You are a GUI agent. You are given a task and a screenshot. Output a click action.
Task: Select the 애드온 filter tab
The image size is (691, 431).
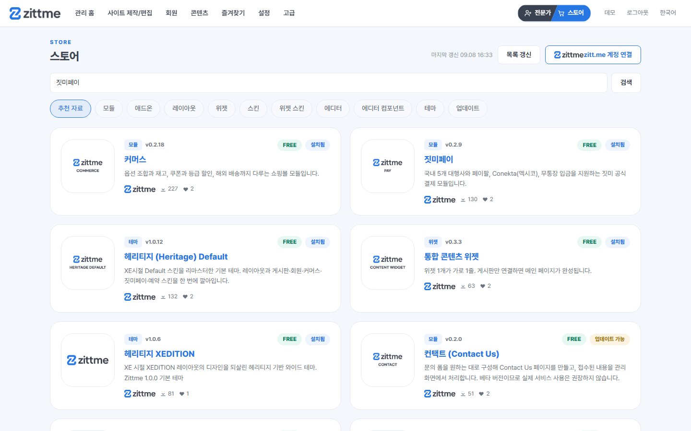click(143, 109)
